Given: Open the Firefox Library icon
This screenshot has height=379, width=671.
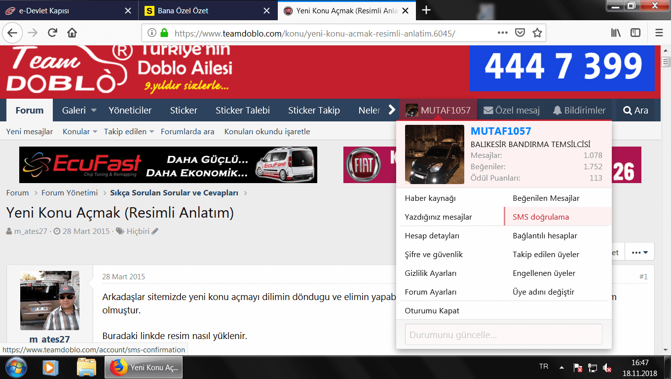Looking at the screenshot, I should (616, 33).
